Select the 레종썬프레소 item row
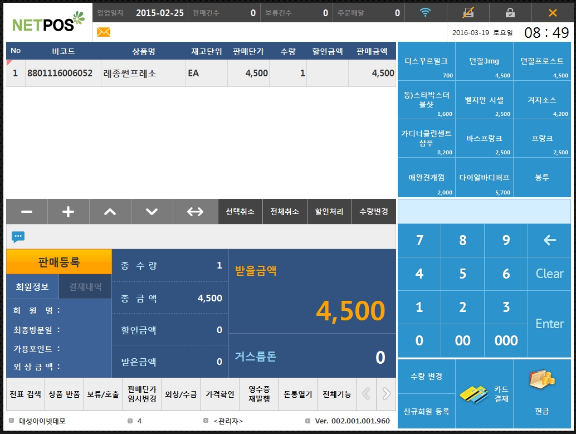The width and height of the screenshot is (576, 434). [201, 73]
